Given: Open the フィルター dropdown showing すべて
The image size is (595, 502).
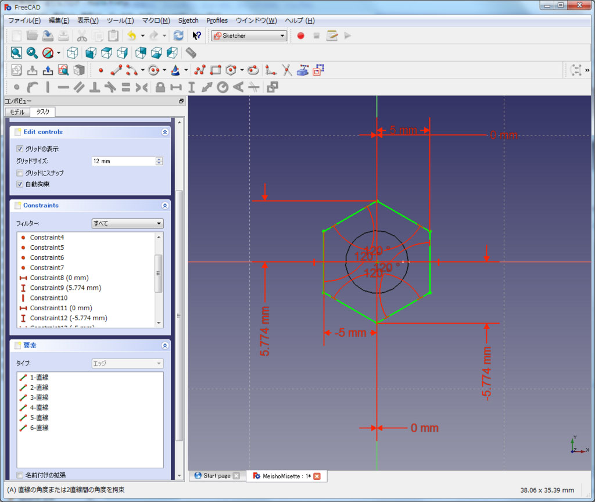Looking at the screenshot, I should pyautogui.click(x=127, y=223).
